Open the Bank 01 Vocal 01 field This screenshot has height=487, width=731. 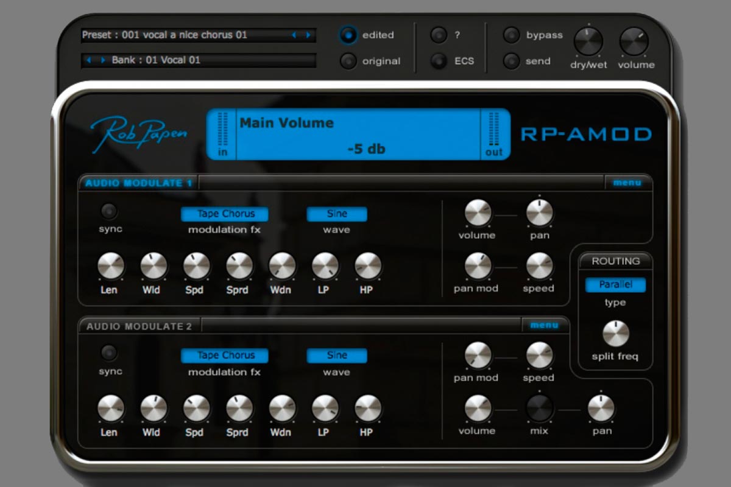199,60
